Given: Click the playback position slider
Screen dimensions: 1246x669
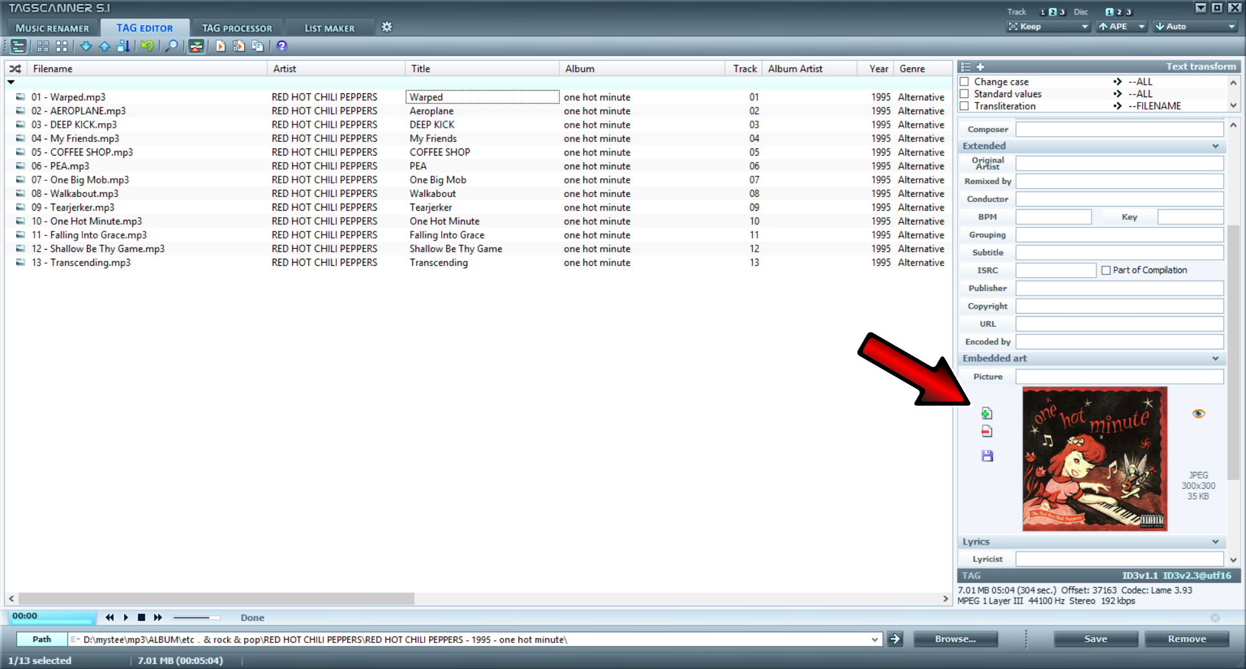Looking at the screenshot, I should [197, 618].
